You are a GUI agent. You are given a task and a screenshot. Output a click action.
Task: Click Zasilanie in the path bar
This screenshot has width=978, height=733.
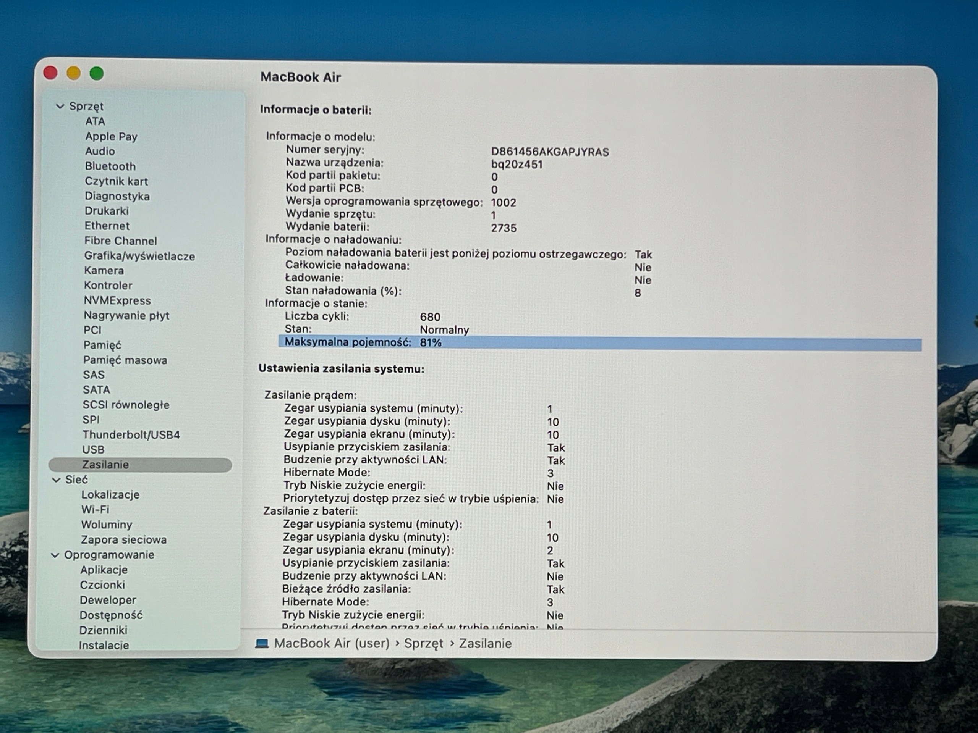coord(485,644)
